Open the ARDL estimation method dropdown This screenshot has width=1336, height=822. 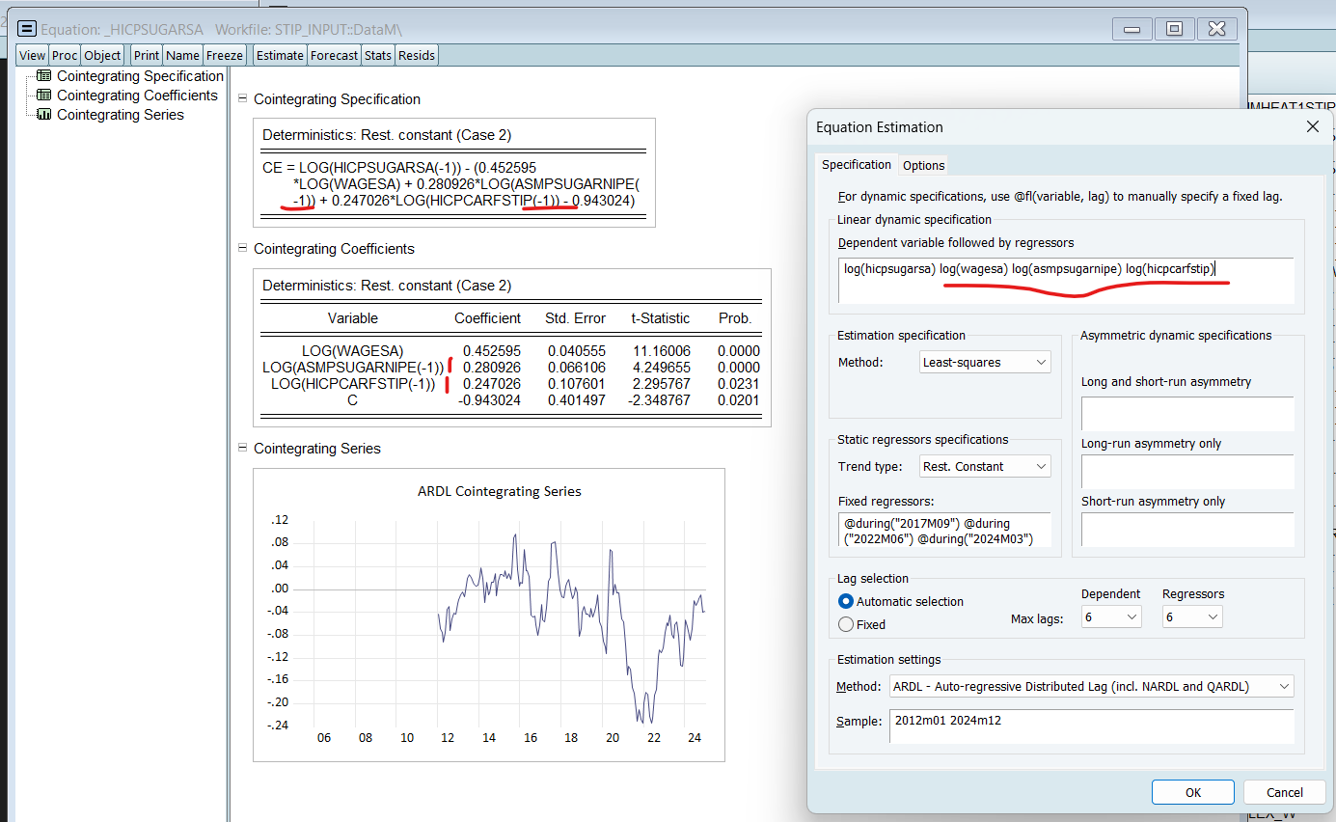tap(1091, 687)
